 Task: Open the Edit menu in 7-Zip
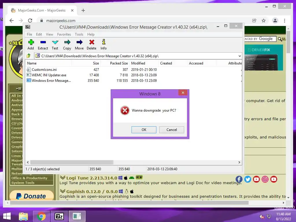[x=39, y=34]
